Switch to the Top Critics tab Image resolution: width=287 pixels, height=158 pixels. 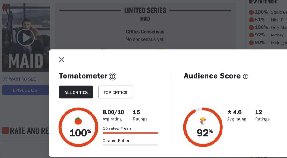(115, 92)
